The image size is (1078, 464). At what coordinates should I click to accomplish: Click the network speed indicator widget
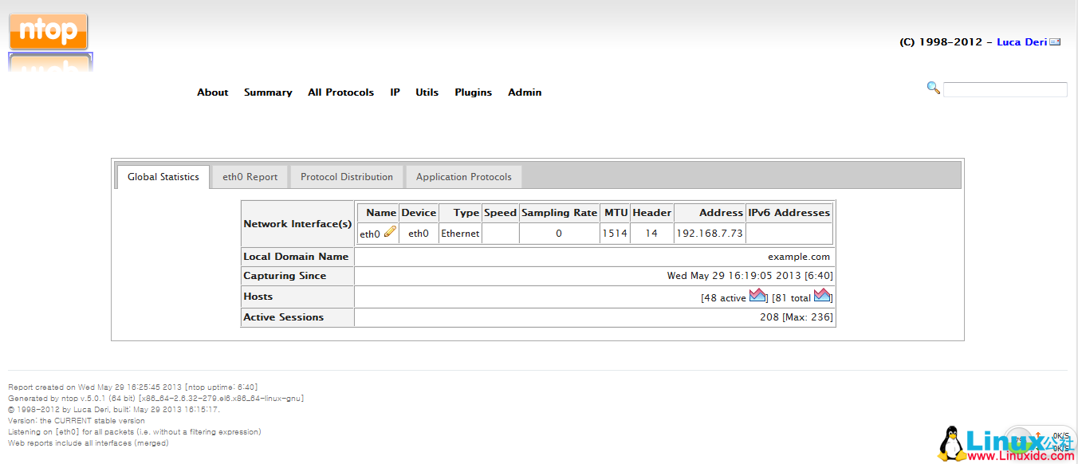(x=1052, y=440)
